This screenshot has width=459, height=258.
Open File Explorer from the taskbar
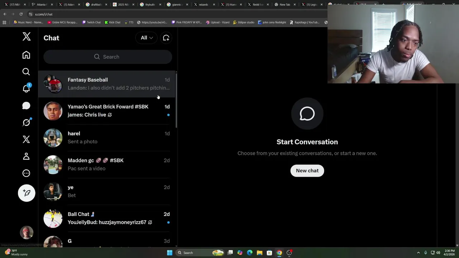point(259,253)
